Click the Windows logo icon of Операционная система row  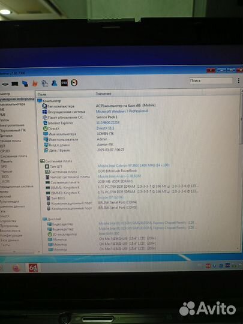click(44, 112)
